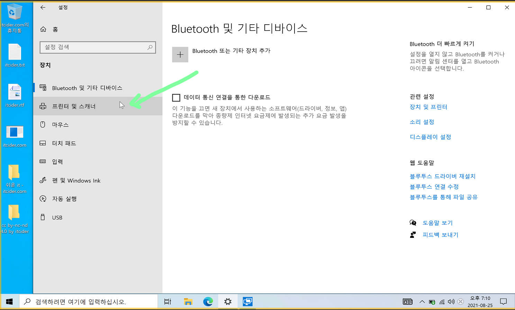This screenshot has height=310, width=515.
Task: Click the Settings gear on the taskbar
Action: point(228,302)
